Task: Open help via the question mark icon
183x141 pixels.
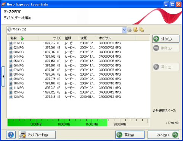Action: pyautogui.click(x=11, y=135)
